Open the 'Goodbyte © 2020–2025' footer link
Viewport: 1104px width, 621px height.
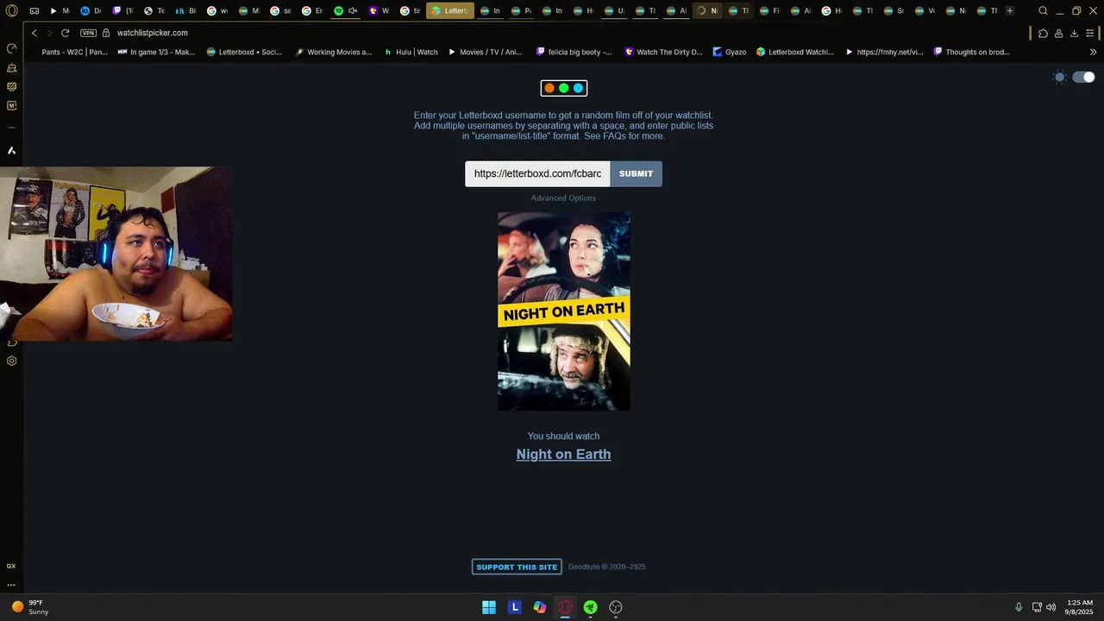pyautogui.click(x=606, y=567)
